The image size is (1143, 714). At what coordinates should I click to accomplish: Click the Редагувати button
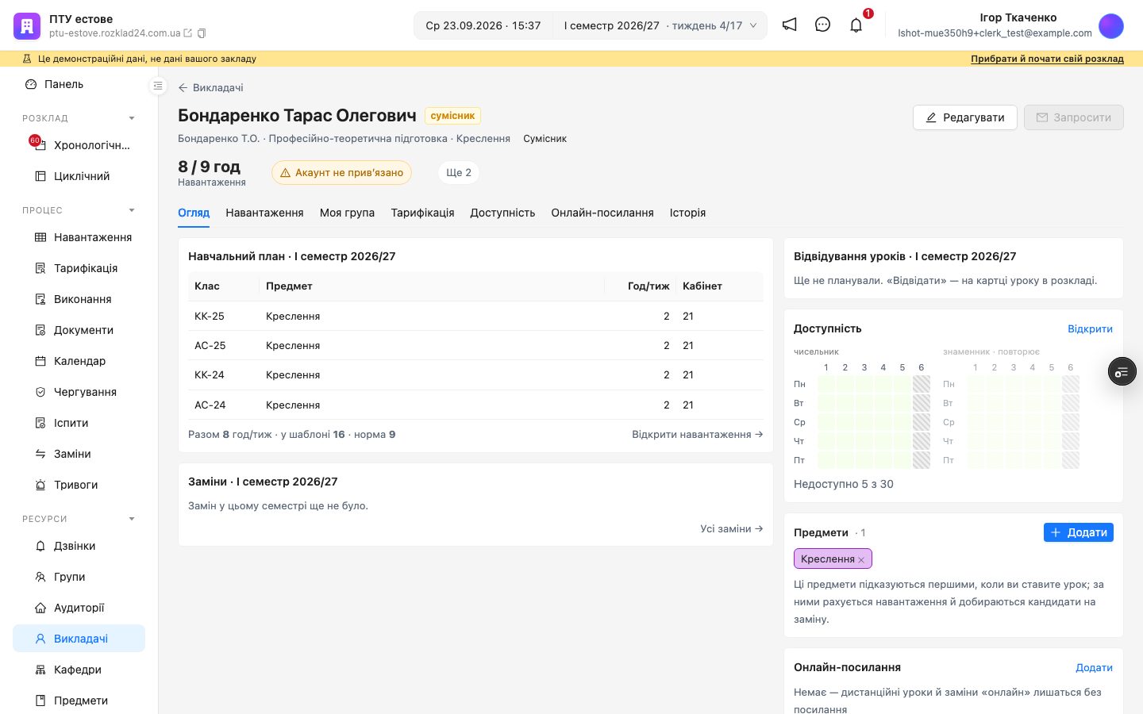[964, 117]
